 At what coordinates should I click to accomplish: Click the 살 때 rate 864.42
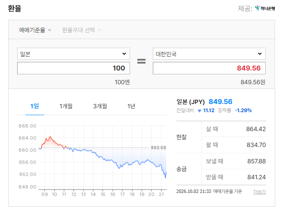(x=256, y=129)
